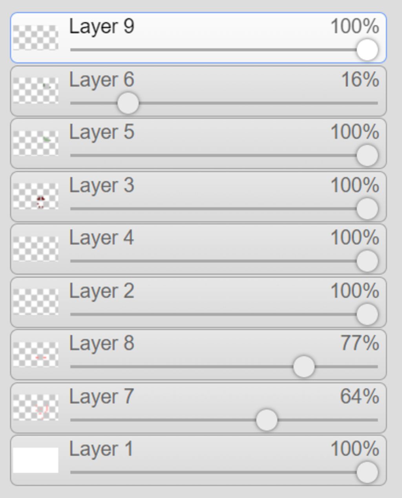Click the Layer 2 thumbnail
Viewport: 402px width, 498px height.
point(36,302)
